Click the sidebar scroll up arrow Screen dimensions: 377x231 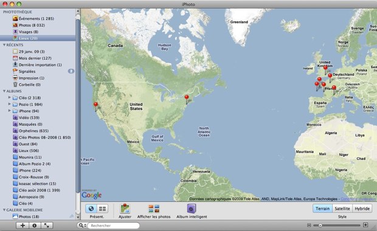pyautogui.click(x=78, y=11)
